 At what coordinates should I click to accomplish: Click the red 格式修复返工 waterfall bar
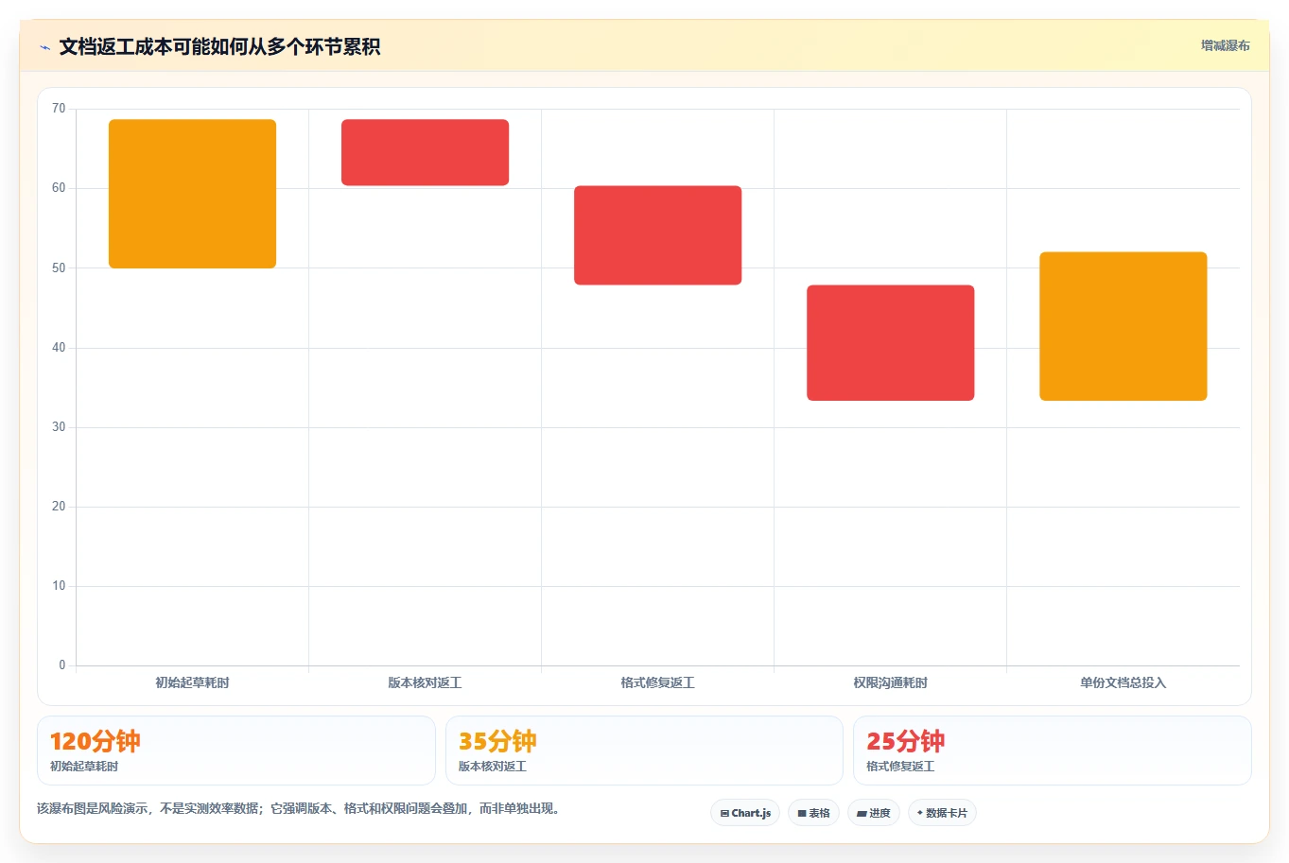coord(657,235)
